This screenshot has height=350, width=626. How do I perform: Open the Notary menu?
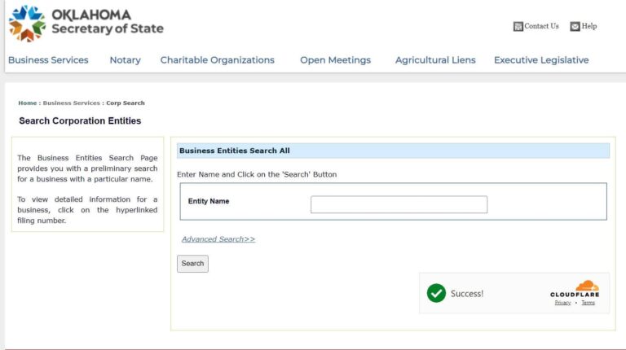(125, 60)
